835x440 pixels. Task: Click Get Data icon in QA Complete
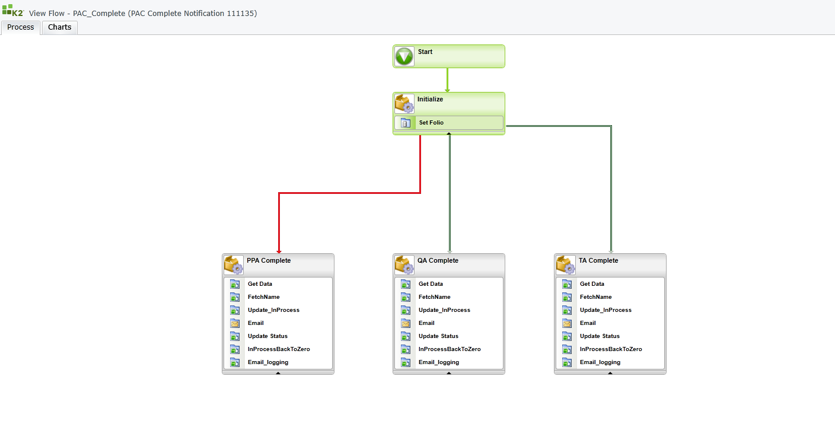point(406,284)
